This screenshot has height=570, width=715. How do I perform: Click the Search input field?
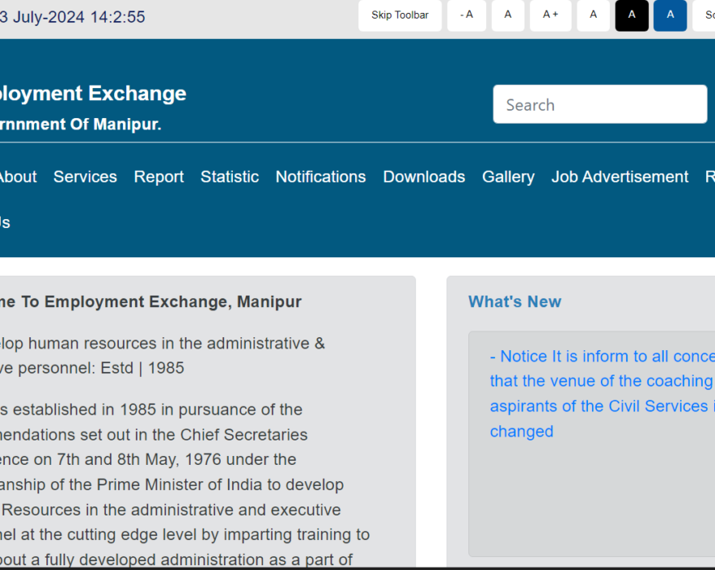(599, 104)
